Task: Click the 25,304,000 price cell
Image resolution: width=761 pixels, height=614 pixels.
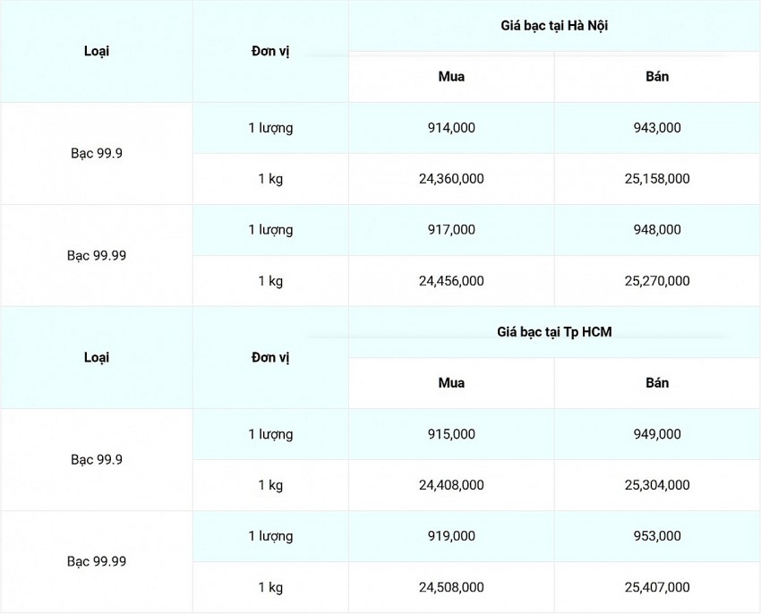Action: (x=657, y=485)
